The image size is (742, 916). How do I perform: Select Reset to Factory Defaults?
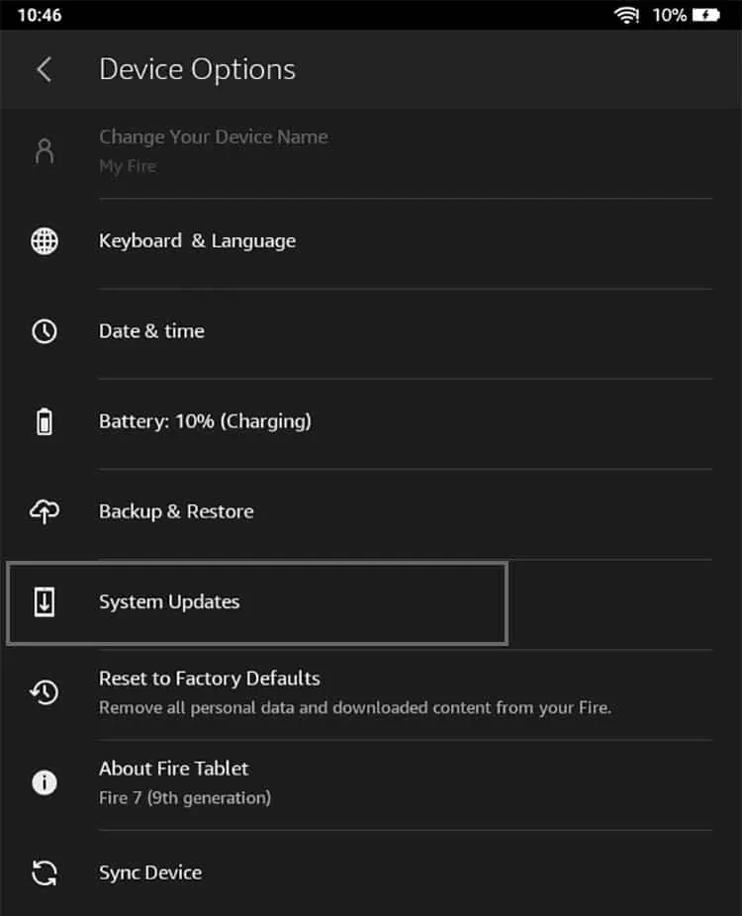371,693
